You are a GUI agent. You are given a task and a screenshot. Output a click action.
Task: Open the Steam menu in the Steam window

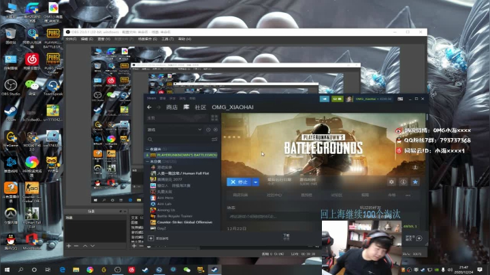151,98
